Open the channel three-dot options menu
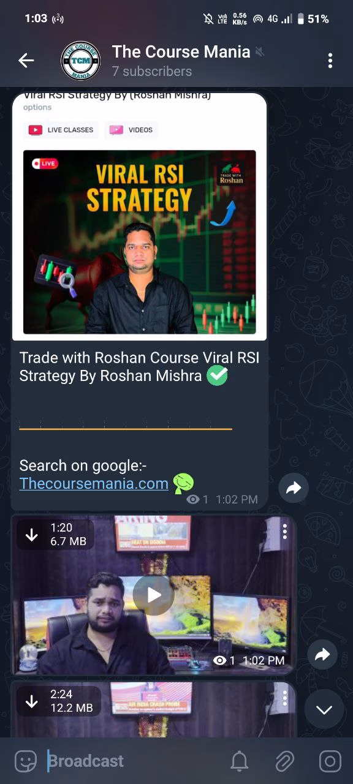This screenshot has height=784, width=353. tap(330, 60)
